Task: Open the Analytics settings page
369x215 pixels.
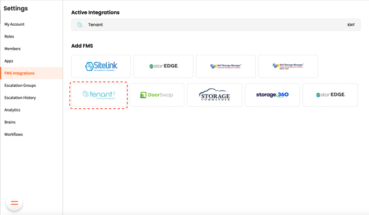Action: coord(12,110)
